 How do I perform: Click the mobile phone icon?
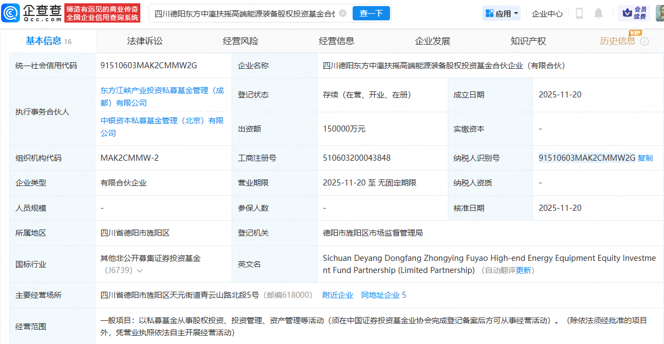(x=579, y=13)
